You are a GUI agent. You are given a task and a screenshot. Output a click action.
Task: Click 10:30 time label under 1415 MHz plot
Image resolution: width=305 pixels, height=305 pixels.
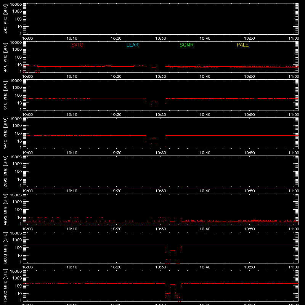pos(161,153)
